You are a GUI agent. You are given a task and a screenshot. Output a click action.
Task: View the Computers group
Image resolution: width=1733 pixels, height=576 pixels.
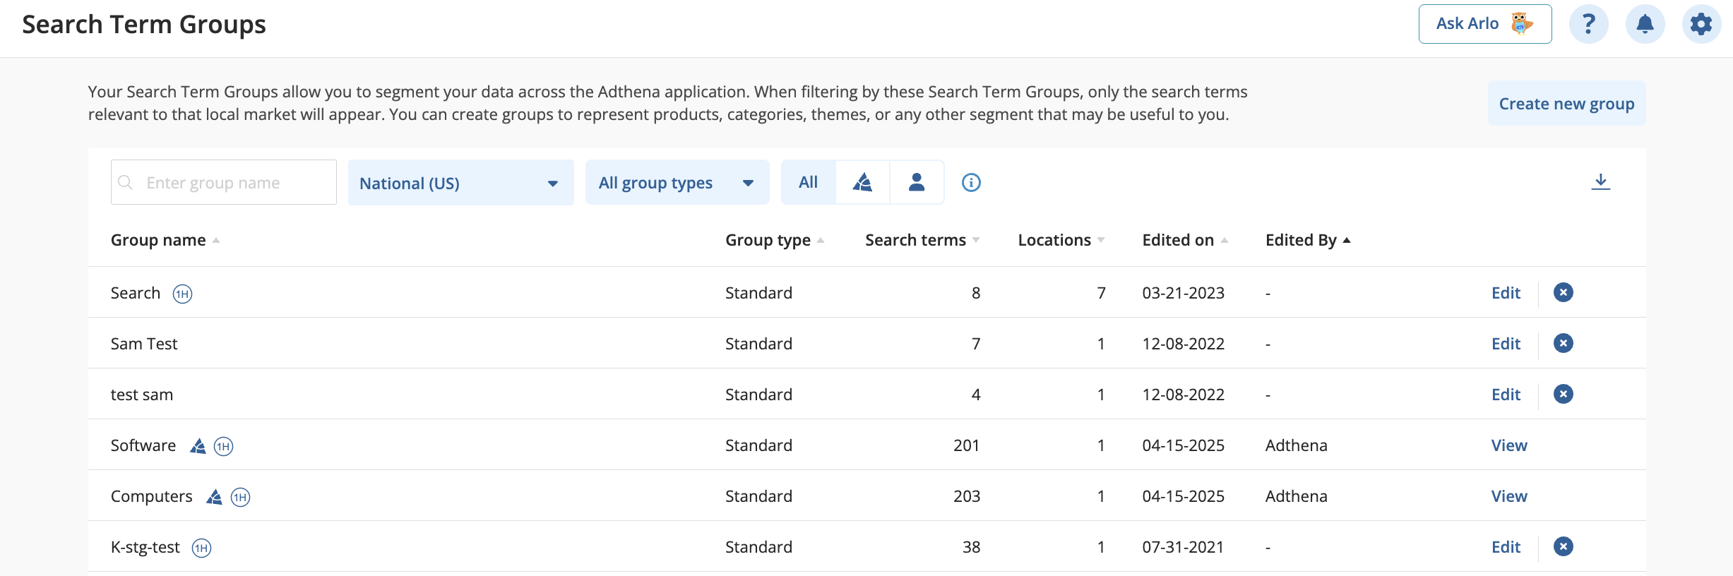1509,496
